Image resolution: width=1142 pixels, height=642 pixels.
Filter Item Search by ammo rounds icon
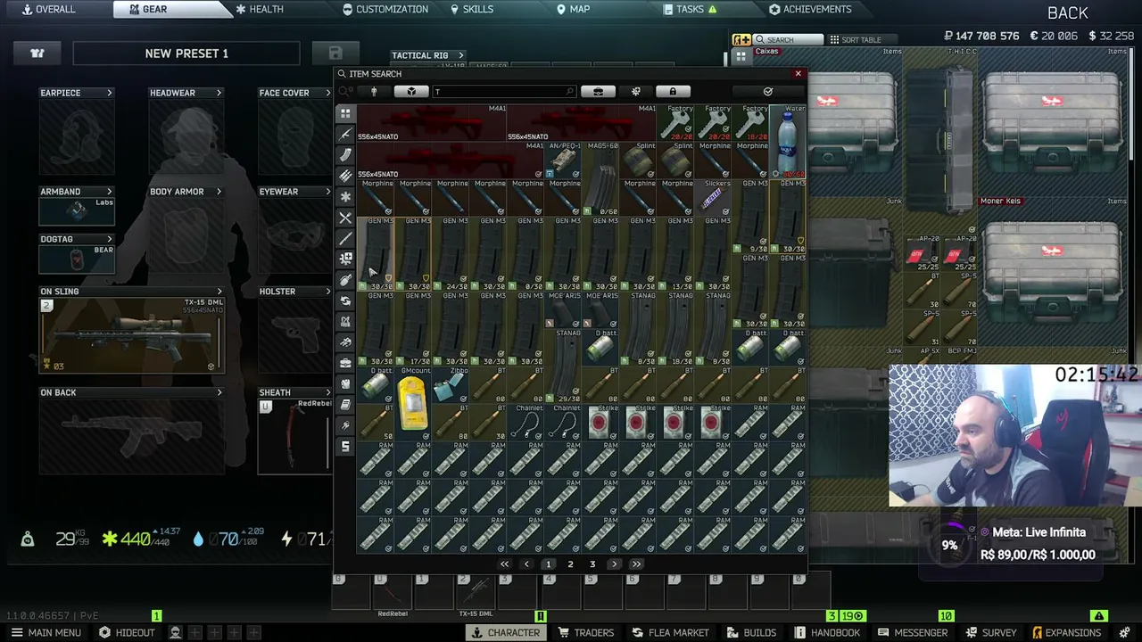coord(345,176)
